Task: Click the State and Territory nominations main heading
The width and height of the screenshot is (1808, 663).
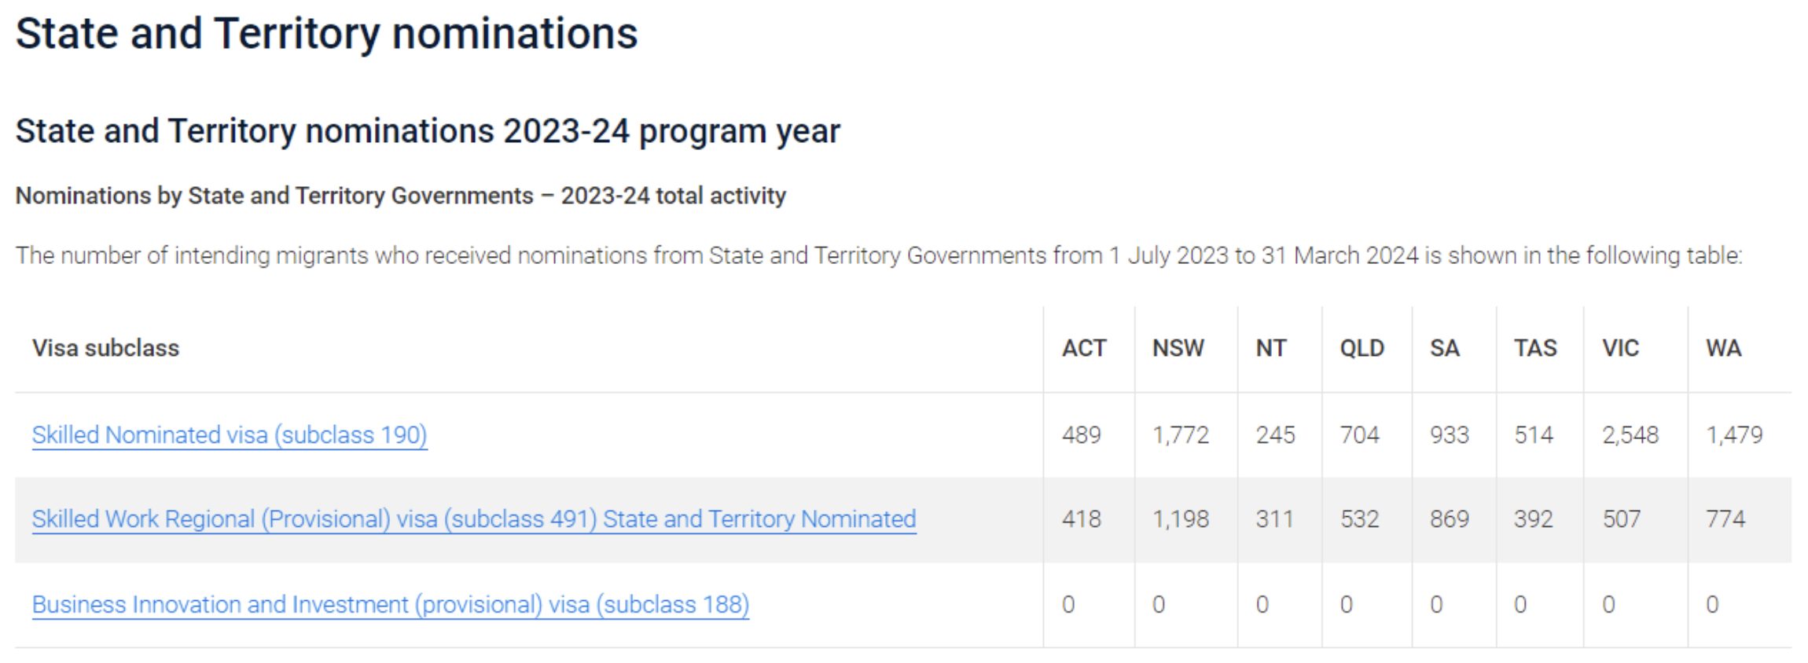Action: pos(326,34)
